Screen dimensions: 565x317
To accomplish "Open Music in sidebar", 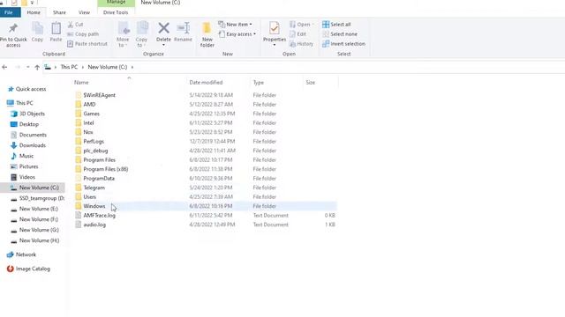I will 22,156.
